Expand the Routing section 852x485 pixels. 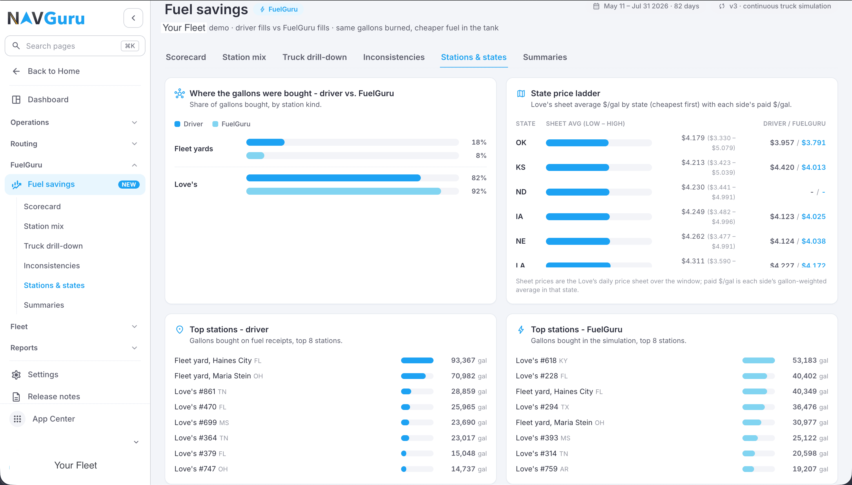tap(74, 144)
